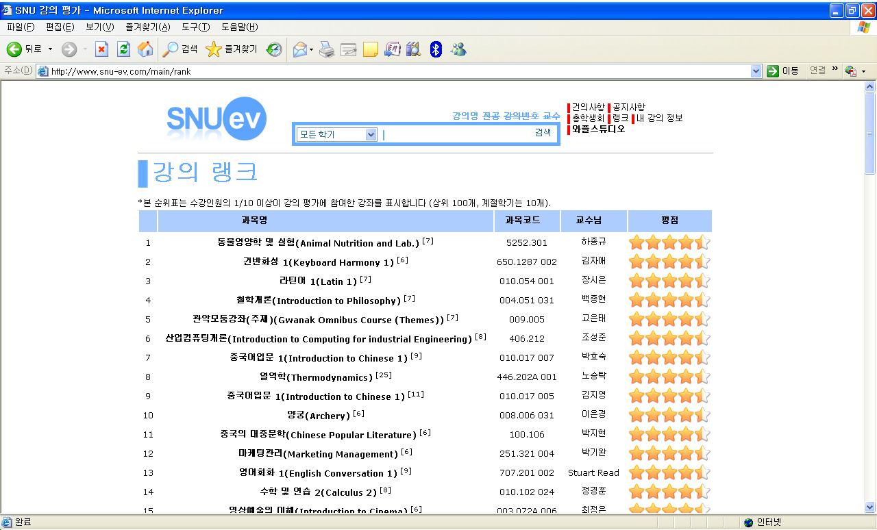Click the Mail envelope icon
Screen dimensions: 877x530
[x=299, y=49]
